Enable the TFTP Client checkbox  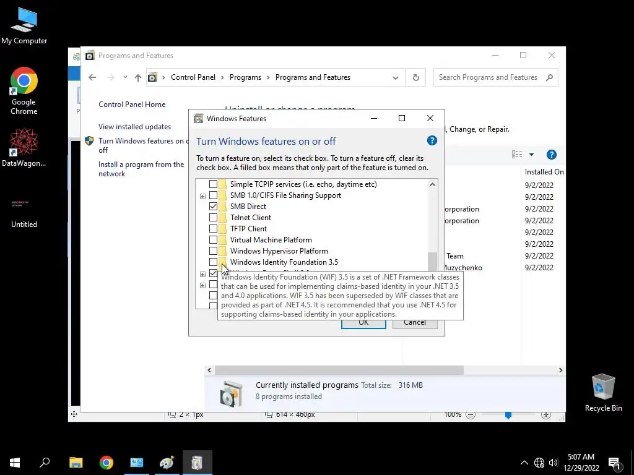(213, 229)
